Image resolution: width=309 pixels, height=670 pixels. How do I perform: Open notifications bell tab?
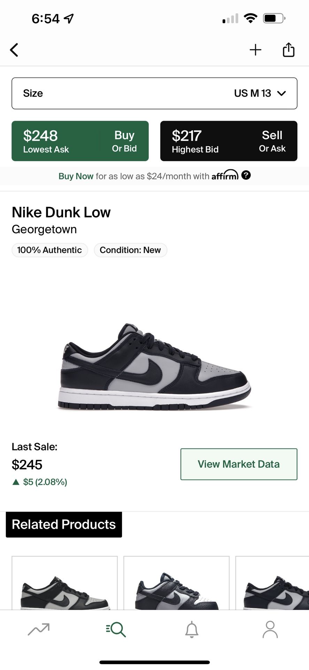[x=192, y=629]
